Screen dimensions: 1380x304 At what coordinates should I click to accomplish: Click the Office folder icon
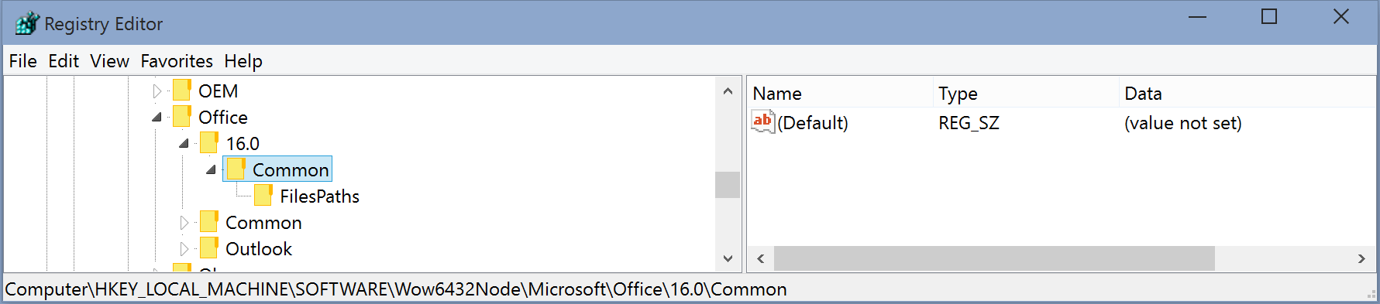click(182, 117)
